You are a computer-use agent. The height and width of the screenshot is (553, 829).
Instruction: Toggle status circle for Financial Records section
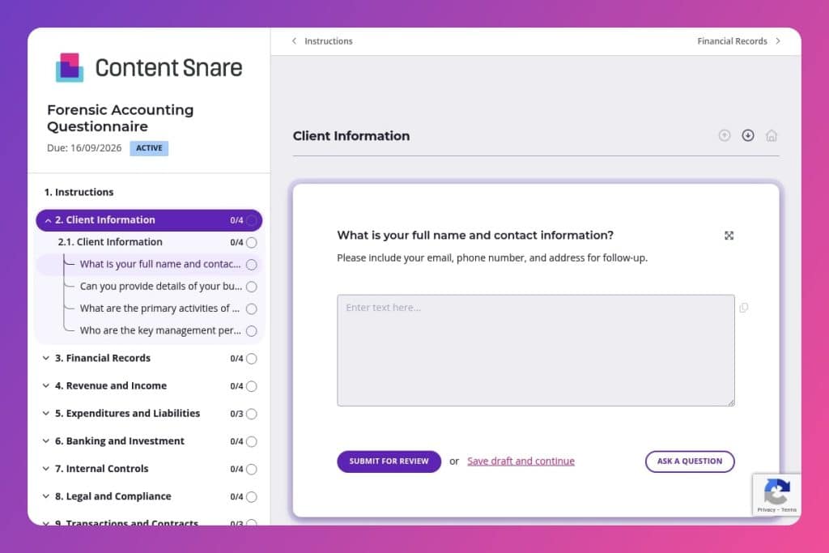click(252, 359)
